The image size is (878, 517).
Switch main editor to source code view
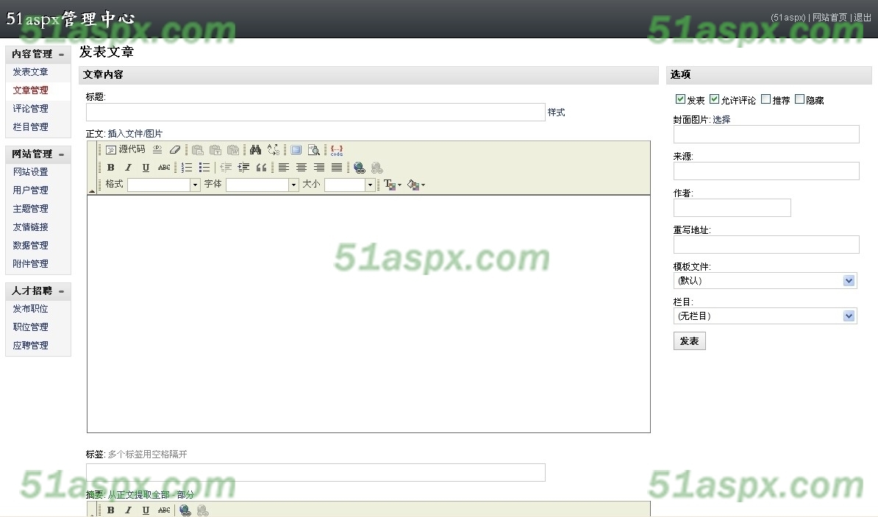click(x=126, y=149)
